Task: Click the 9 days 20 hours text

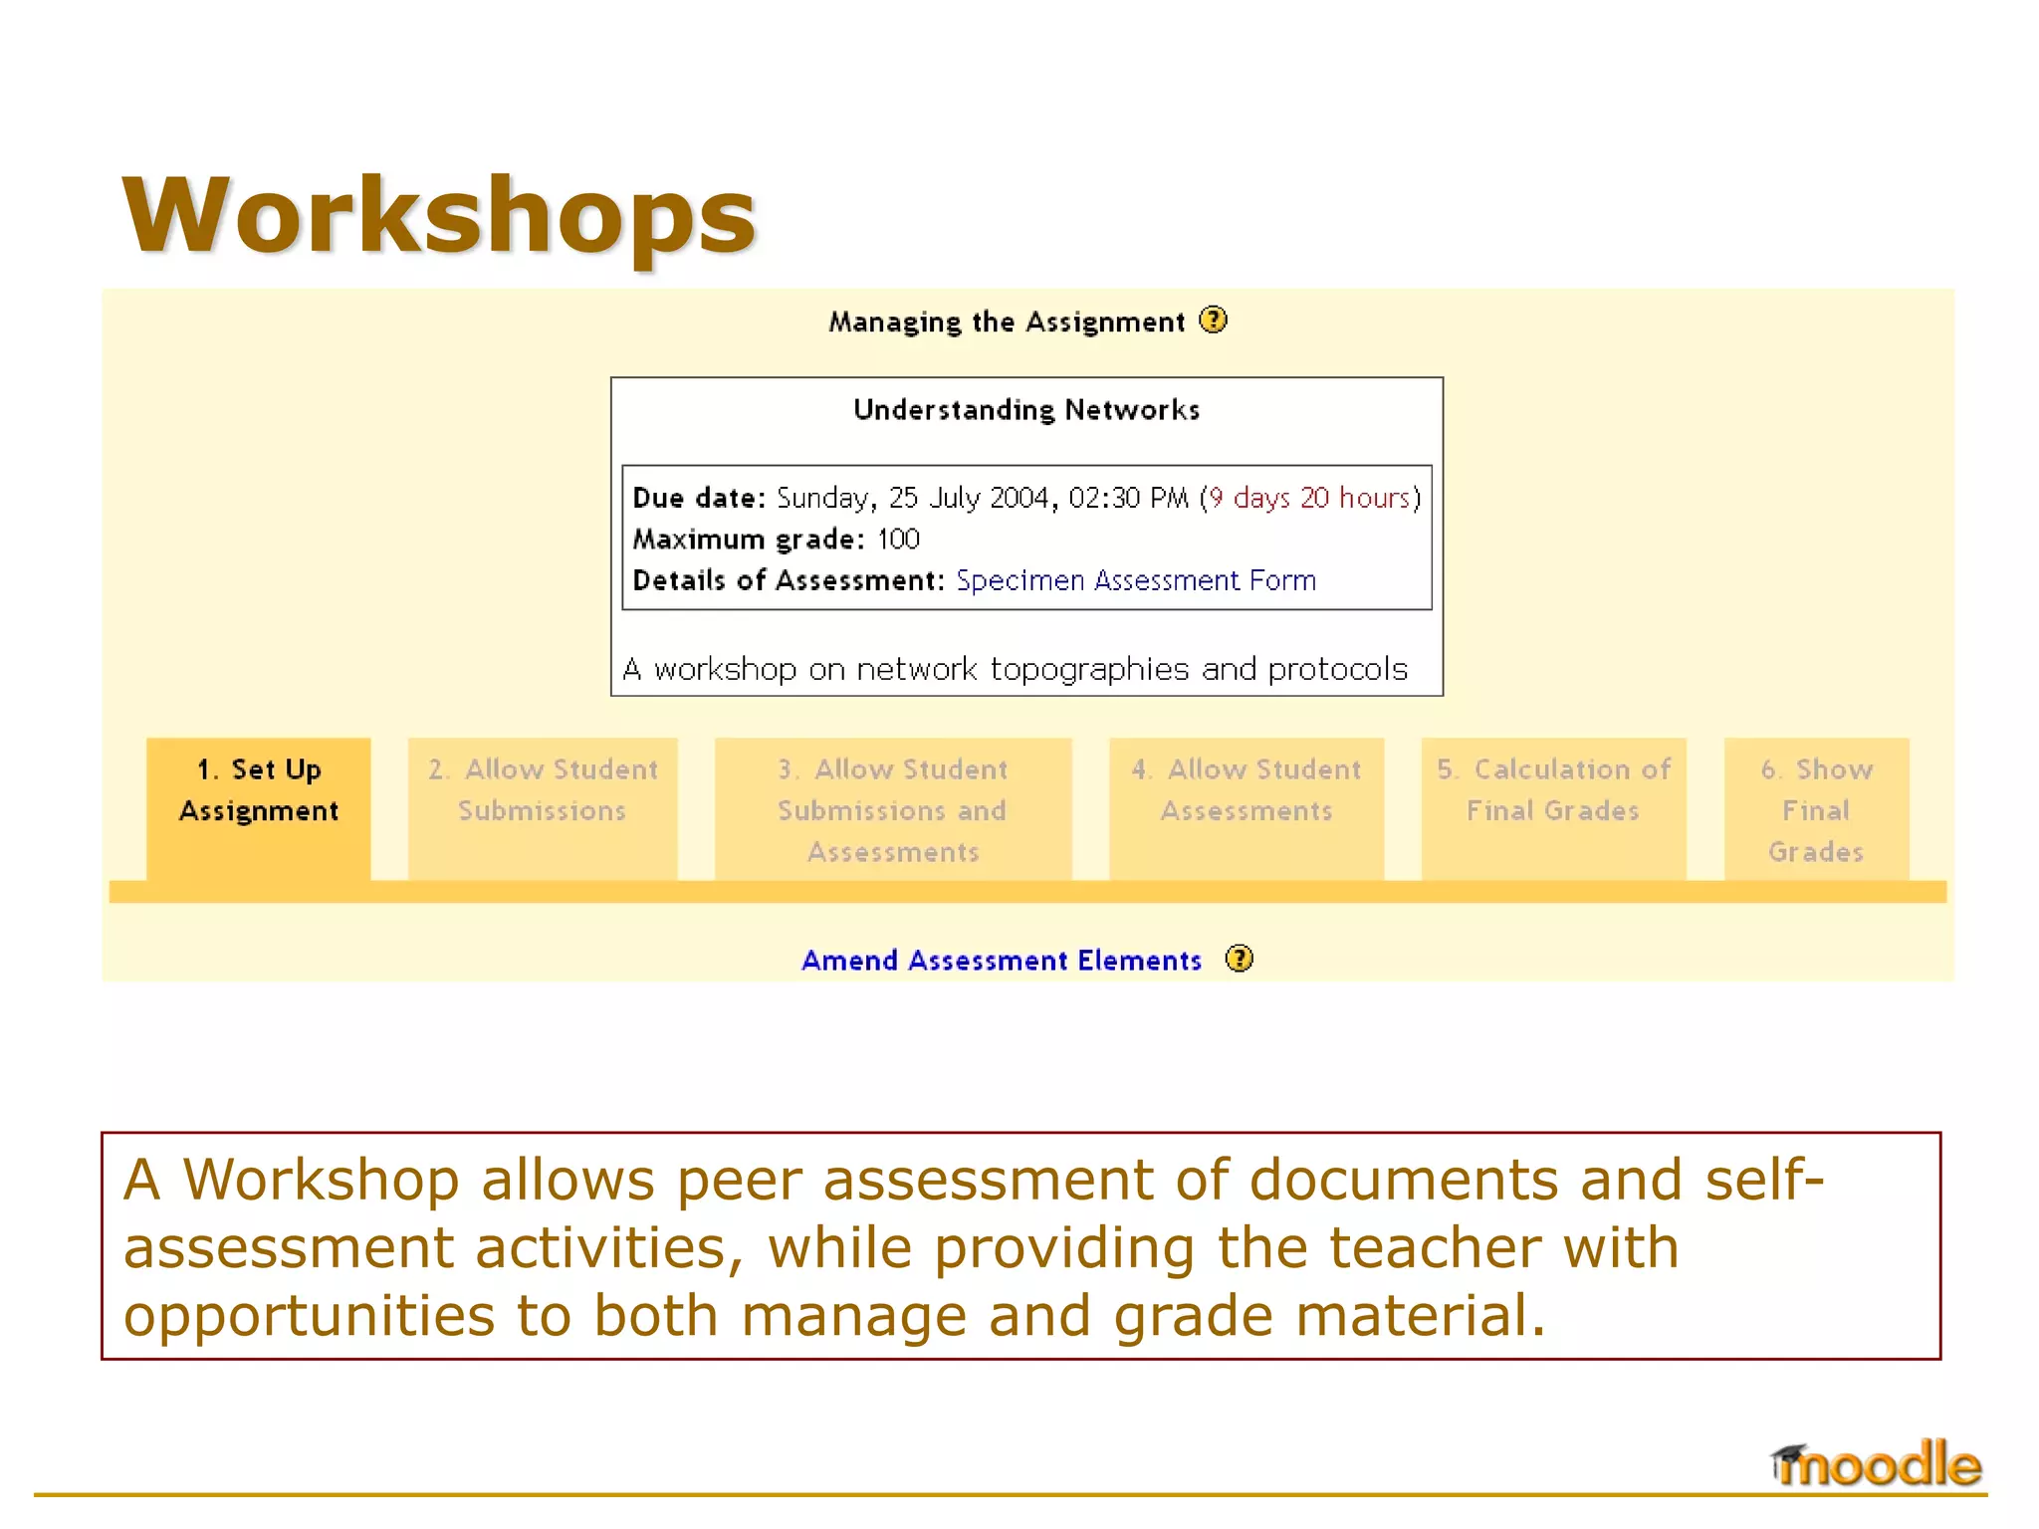Action: click(x=1310, y=498)
